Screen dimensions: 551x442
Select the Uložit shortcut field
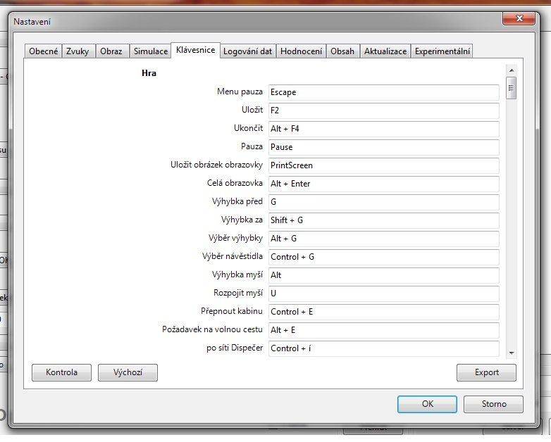(x=383, y=110)
